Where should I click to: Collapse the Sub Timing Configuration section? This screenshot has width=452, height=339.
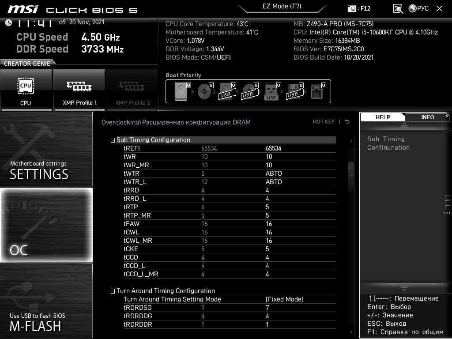[x=113, y=140]
